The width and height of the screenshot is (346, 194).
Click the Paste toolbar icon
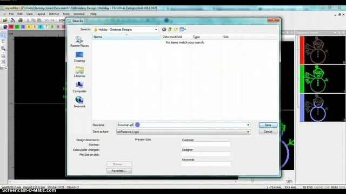39,20
